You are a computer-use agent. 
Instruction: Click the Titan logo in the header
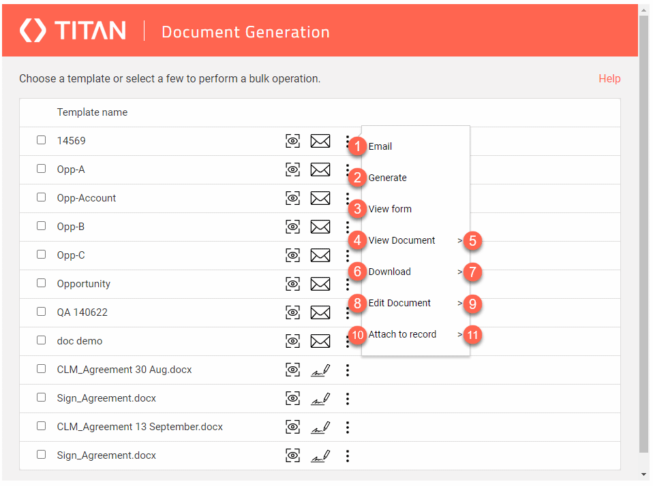click(73, 31)
